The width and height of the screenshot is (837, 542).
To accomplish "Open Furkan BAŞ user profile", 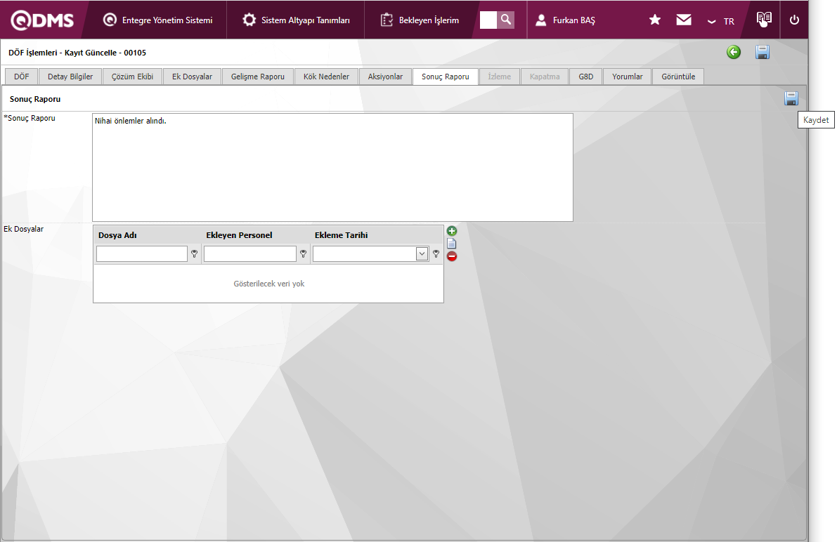I will (x=565, y=20).
